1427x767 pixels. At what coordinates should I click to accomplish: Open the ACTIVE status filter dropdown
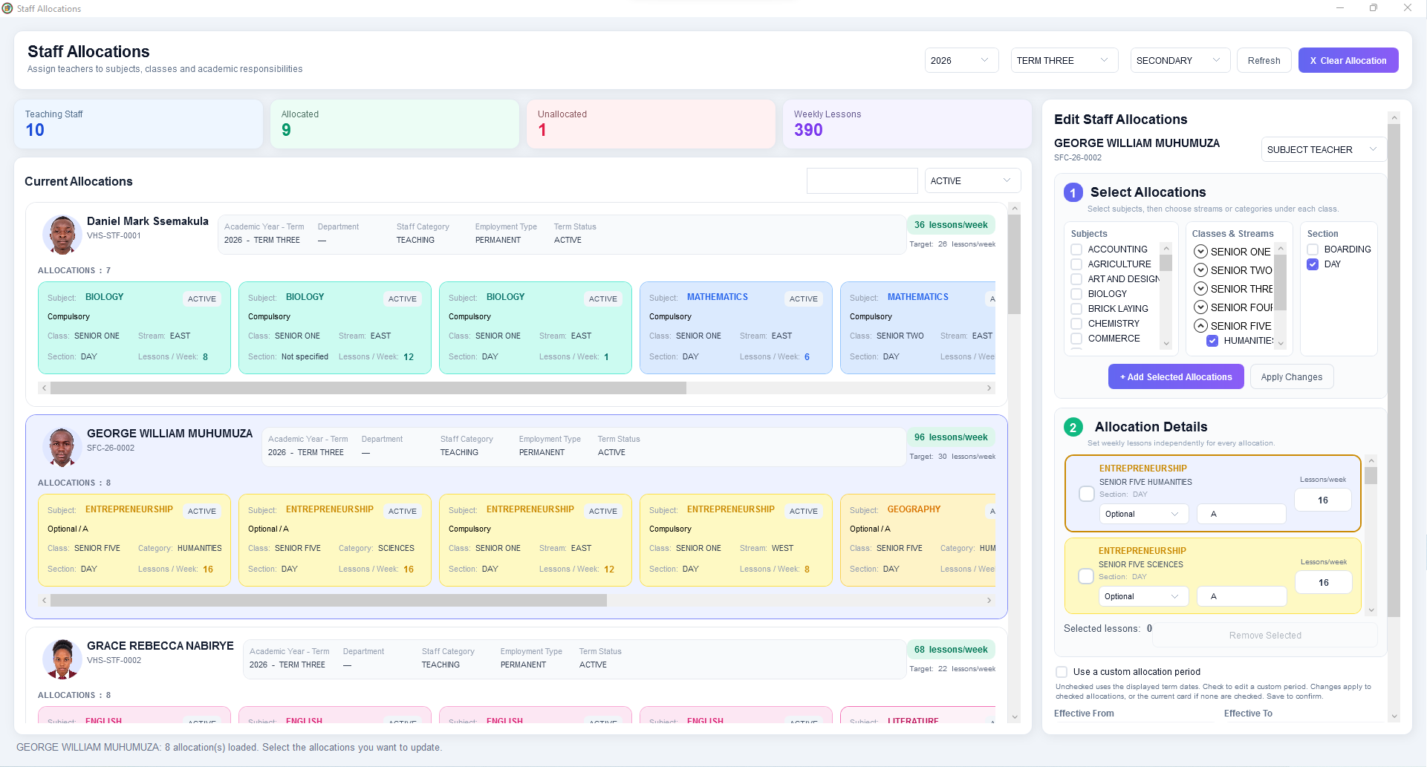972,180
